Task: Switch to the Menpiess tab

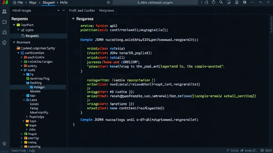Action: coord(107,10)
